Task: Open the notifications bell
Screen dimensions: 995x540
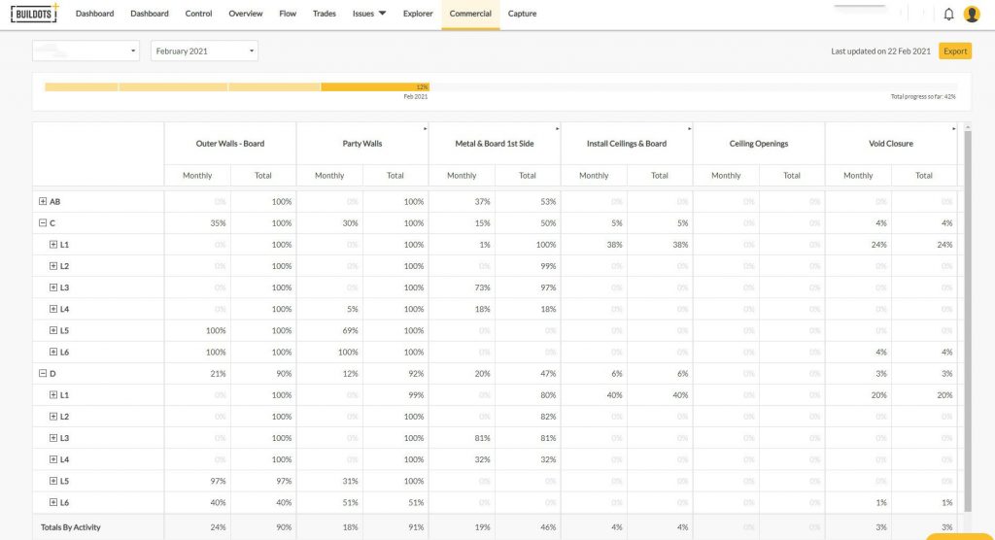Action: pyautogui.click(x=948, y=14)
